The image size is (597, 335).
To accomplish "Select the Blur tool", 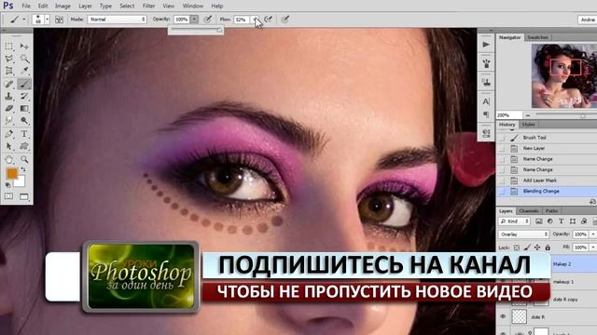I will click(x=8, y=121).
